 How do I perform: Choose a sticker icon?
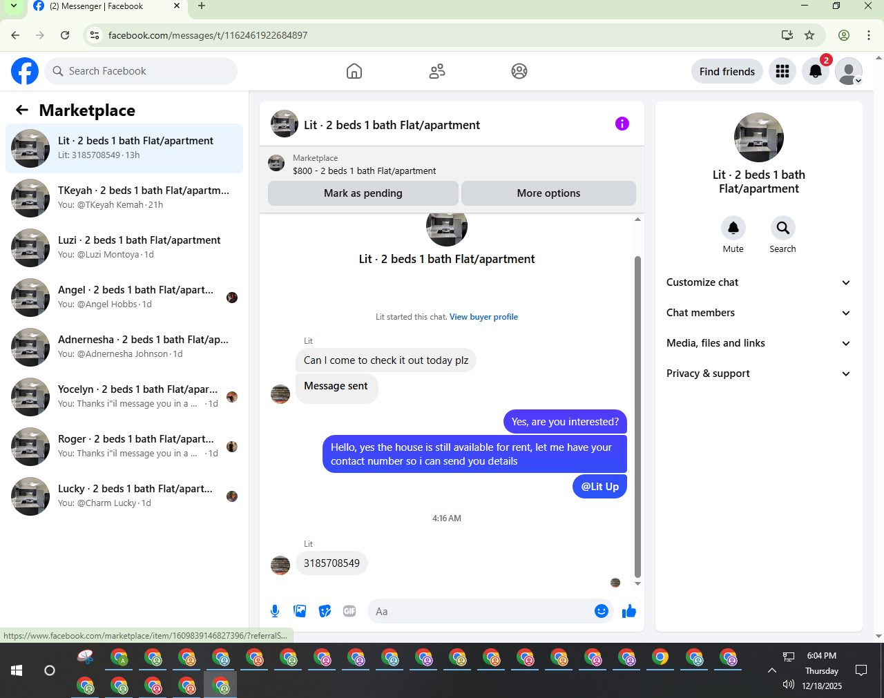pos(325,611)
